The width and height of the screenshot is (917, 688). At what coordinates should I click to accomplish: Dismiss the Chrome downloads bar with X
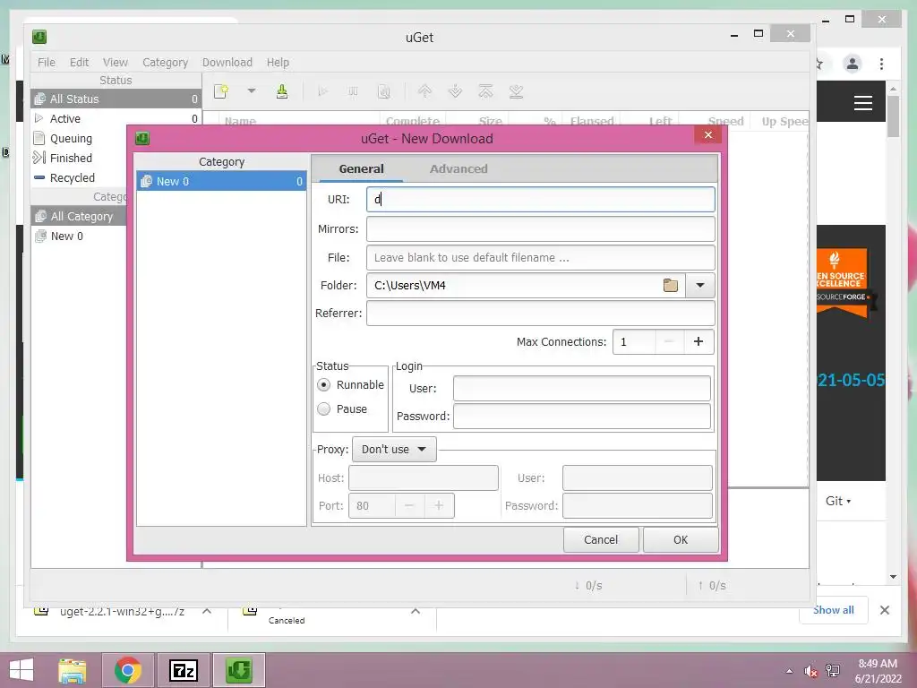tap(884, 610)
